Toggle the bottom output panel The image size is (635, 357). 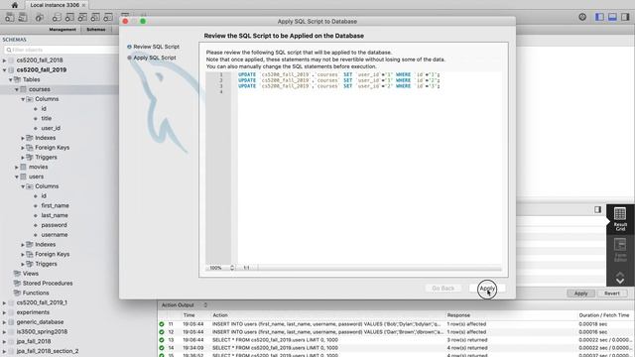[612, 17]
